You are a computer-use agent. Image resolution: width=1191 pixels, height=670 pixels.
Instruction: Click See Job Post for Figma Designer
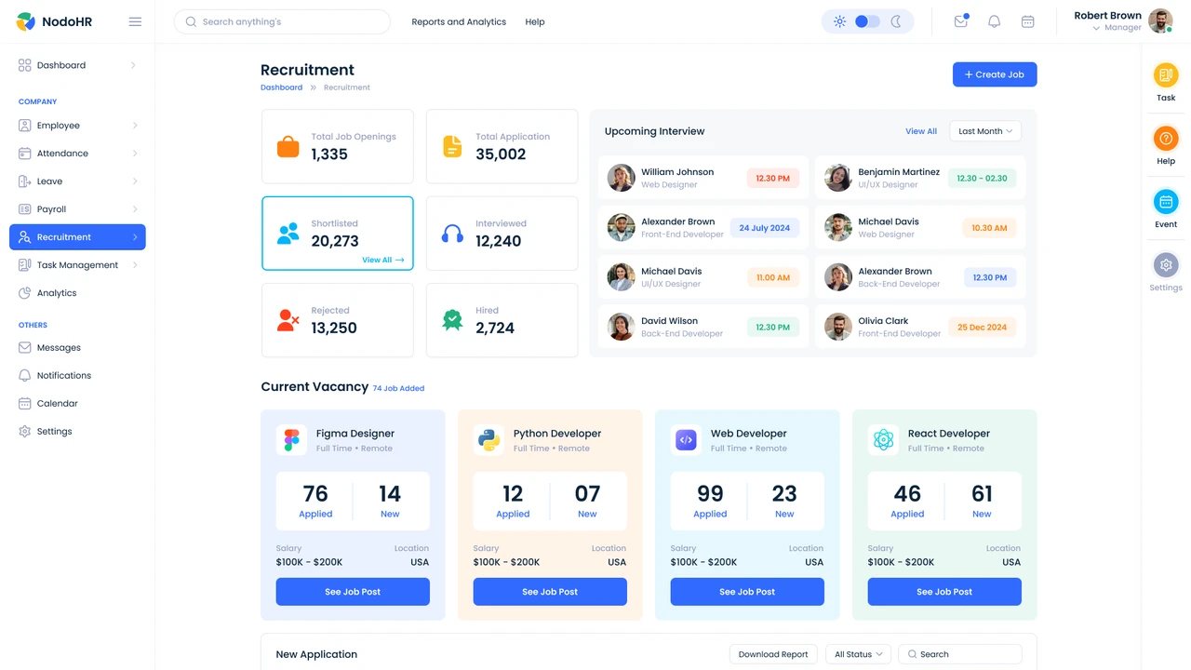pos(353,592)
